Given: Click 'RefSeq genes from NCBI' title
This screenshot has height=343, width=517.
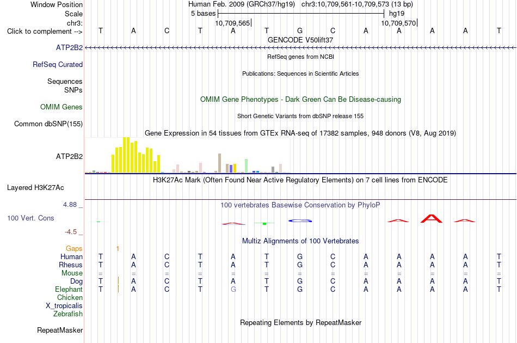Looking at the screenshot, I should point(301,57).
